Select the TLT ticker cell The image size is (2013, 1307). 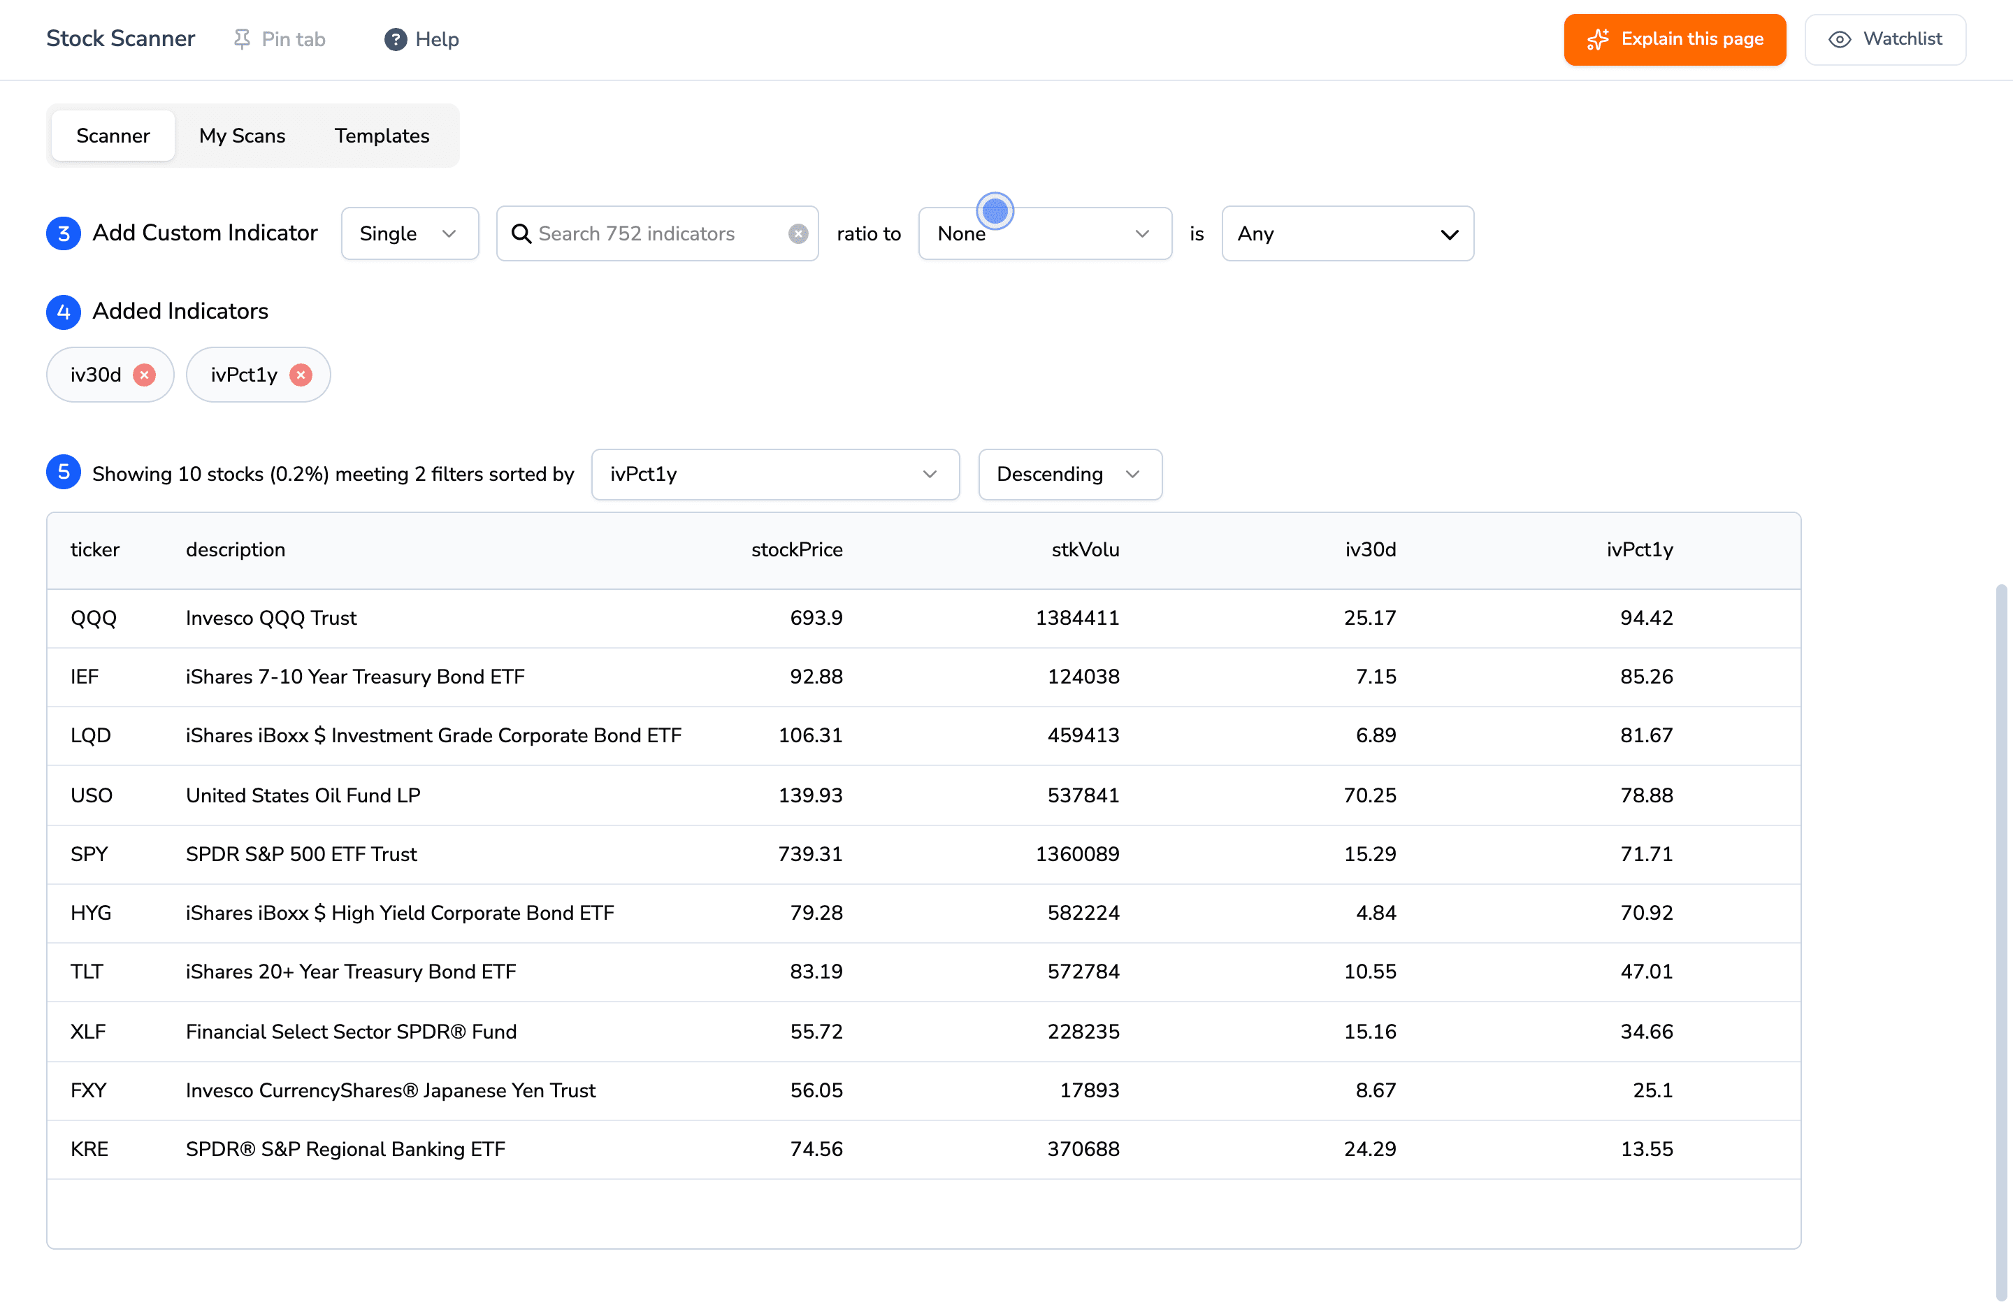pos(86,972)
